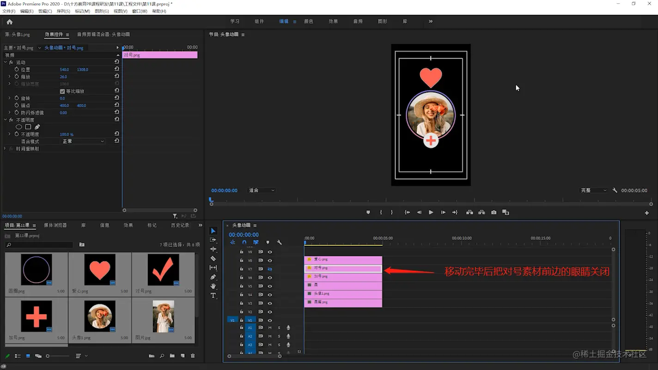Image resolution: width=658 pixels, height=370 pixels.
Task: Open the 适合 zoom level dropdown
Action: (x=262, y=190)
